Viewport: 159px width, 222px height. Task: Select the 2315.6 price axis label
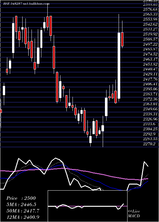[149, 124]
